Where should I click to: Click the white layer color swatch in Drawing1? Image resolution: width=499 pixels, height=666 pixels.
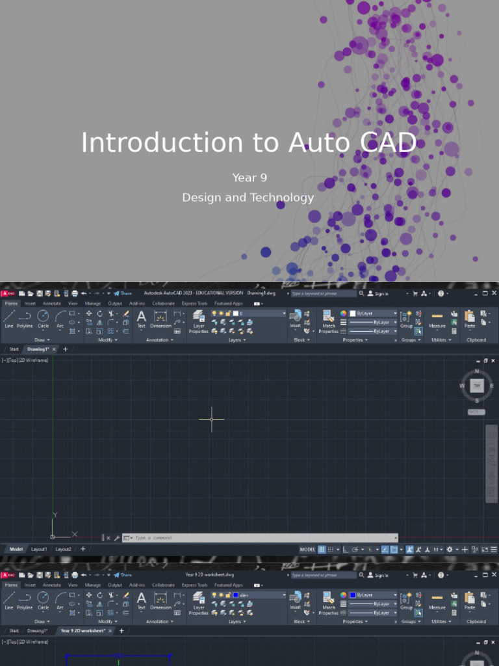click(x=235, y=313)
